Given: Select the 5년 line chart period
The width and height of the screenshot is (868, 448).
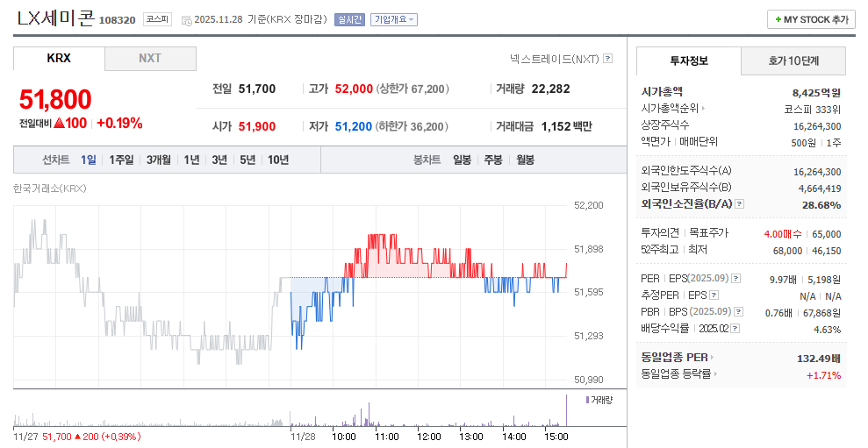Looking at the screenshot, I should click(247, 160).
